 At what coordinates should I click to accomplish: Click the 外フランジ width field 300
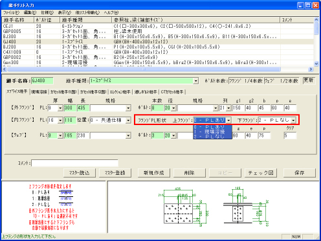pos(70,108)
